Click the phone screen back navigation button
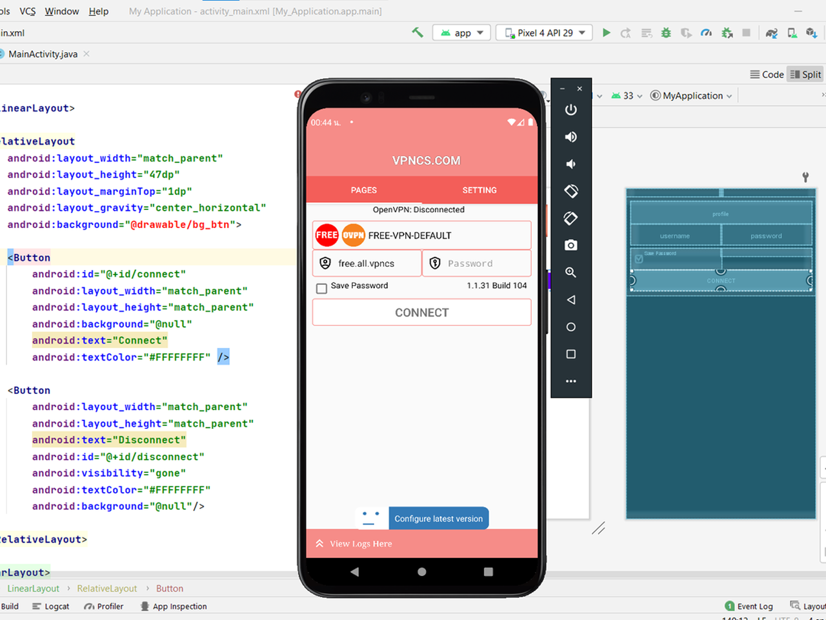The width and height of the screenshot is (826, 620). [354, 572]
